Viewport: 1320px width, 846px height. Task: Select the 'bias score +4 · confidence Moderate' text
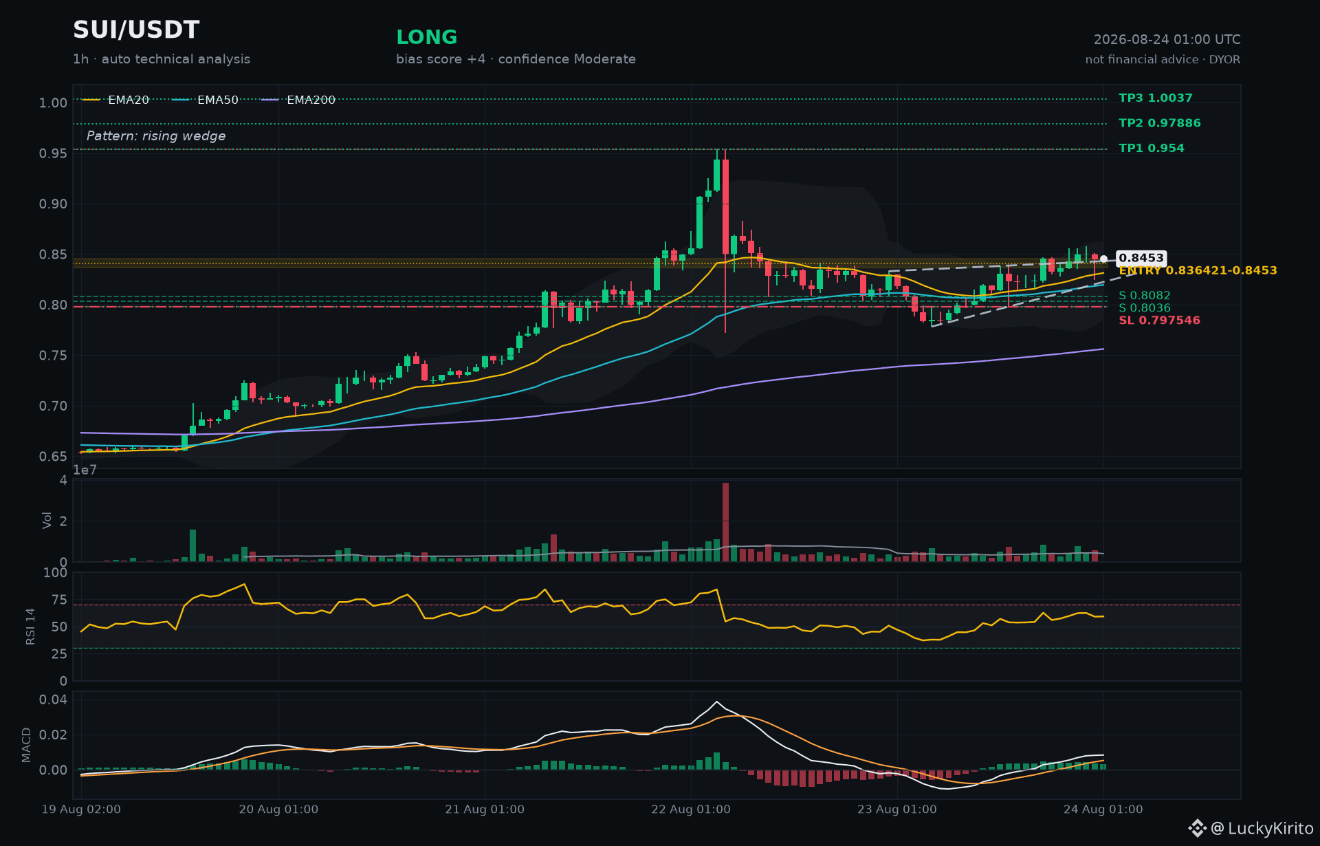(x=516, y=59)
